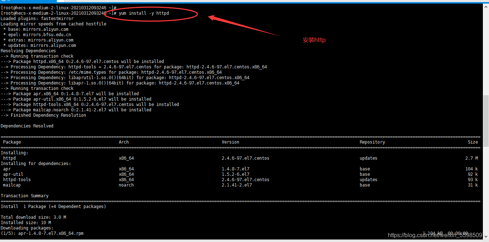489x242 pixels.
Task: Click 'Loaded plugins: fastestmirror' line
Action: click(x=37, y=19)
